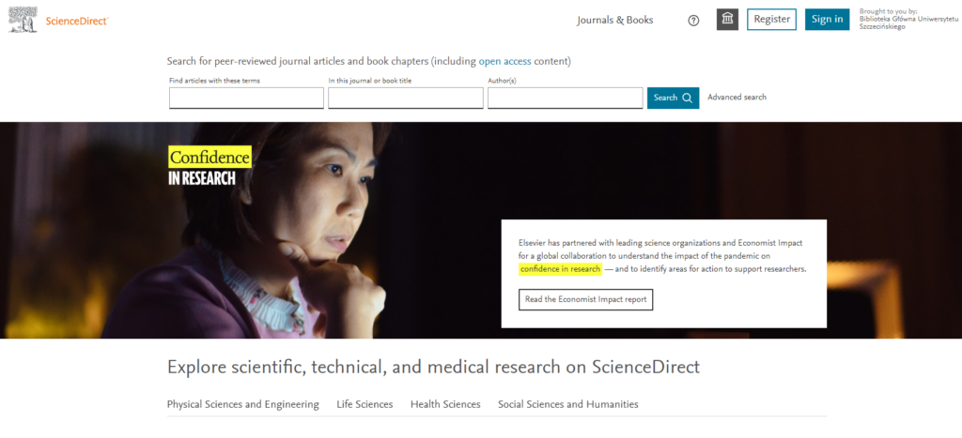Follow the 'open access' link
The image size is (962, 438).
(504, 61)
